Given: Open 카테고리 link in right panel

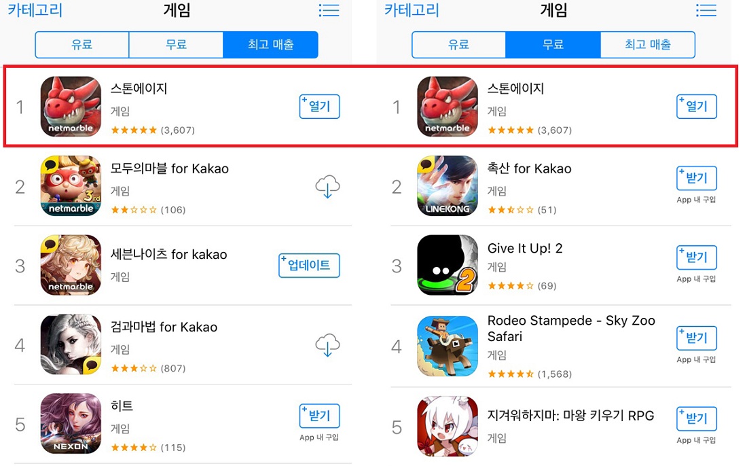Looking at the screenshot, I should 412,10.
